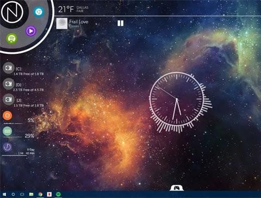The width and height of the screenshot is (261, 198).
Task: Open the J: drive disk icon
Action: (x=9, y=100)
